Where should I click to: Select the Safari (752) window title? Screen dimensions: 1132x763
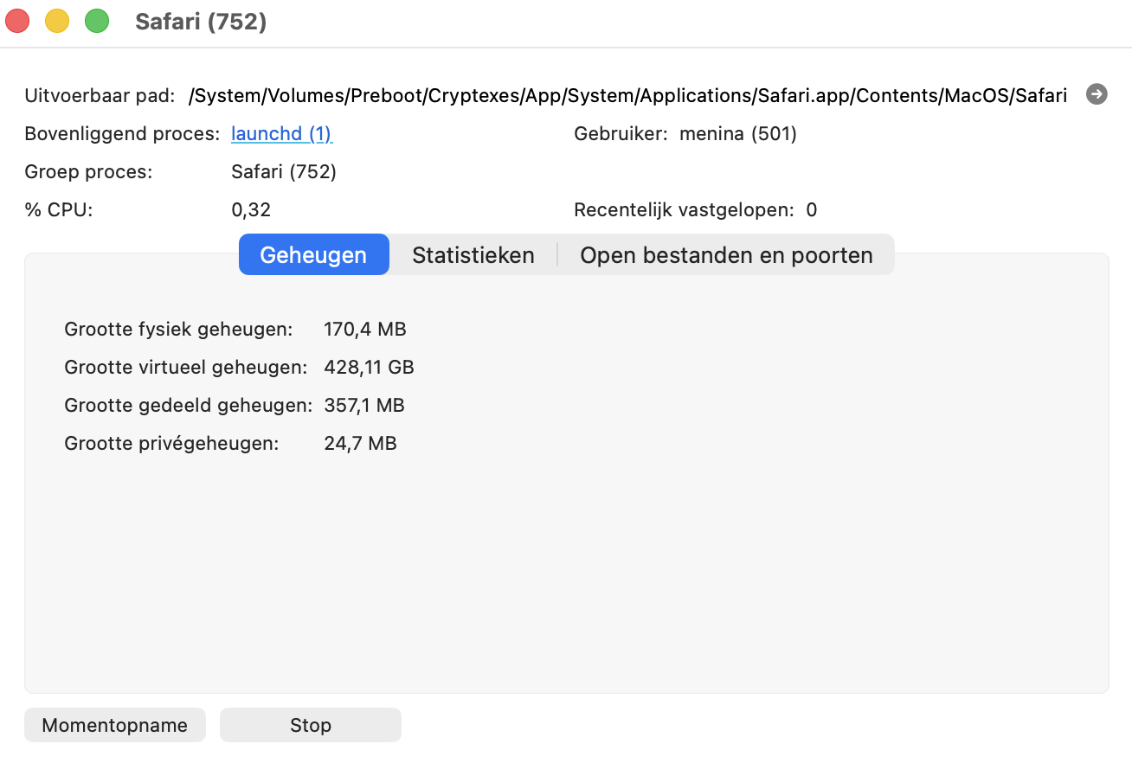200,22
